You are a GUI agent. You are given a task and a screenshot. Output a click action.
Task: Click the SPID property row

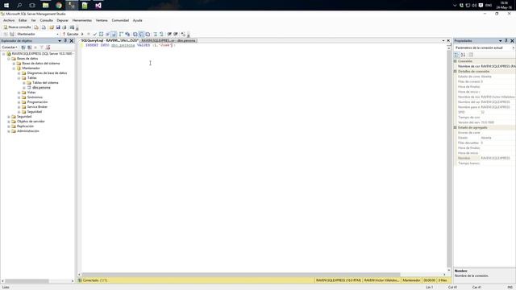(x=485, y=113)
